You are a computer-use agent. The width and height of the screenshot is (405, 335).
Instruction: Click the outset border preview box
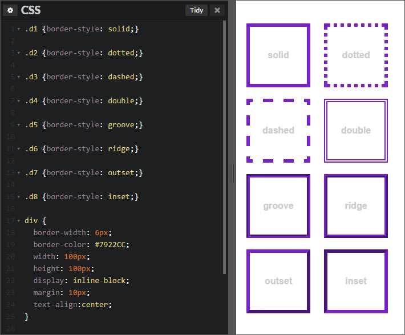[278, 281]
